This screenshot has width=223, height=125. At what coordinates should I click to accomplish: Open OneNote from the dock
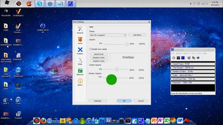point(160,120)
